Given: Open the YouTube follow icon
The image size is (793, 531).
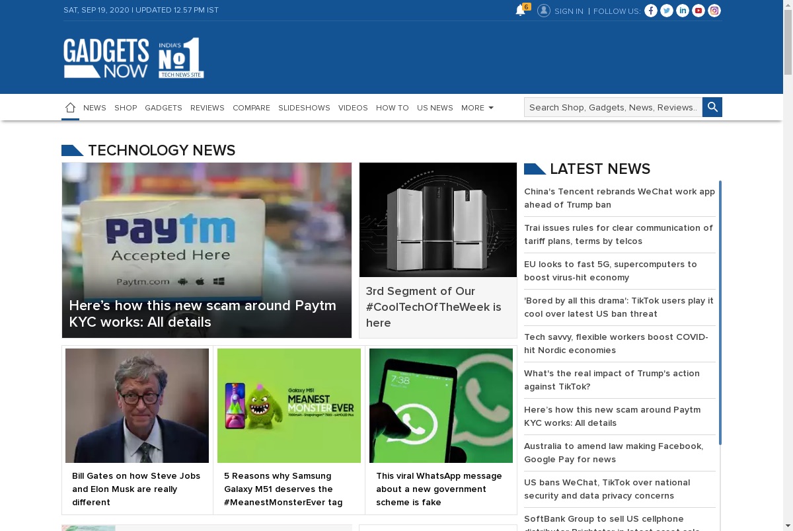Looking at the screenshot, I should pyautogui.click(x=699, y=11).
